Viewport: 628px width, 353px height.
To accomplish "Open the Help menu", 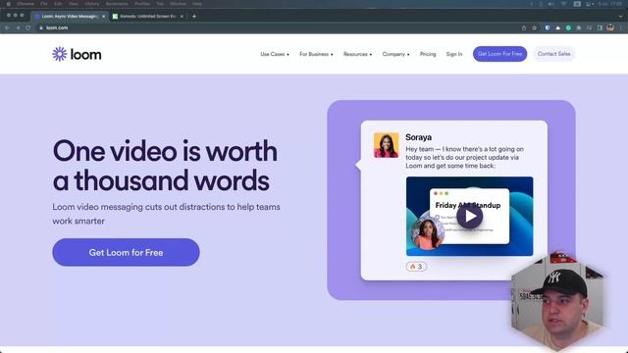I will 196,4.
